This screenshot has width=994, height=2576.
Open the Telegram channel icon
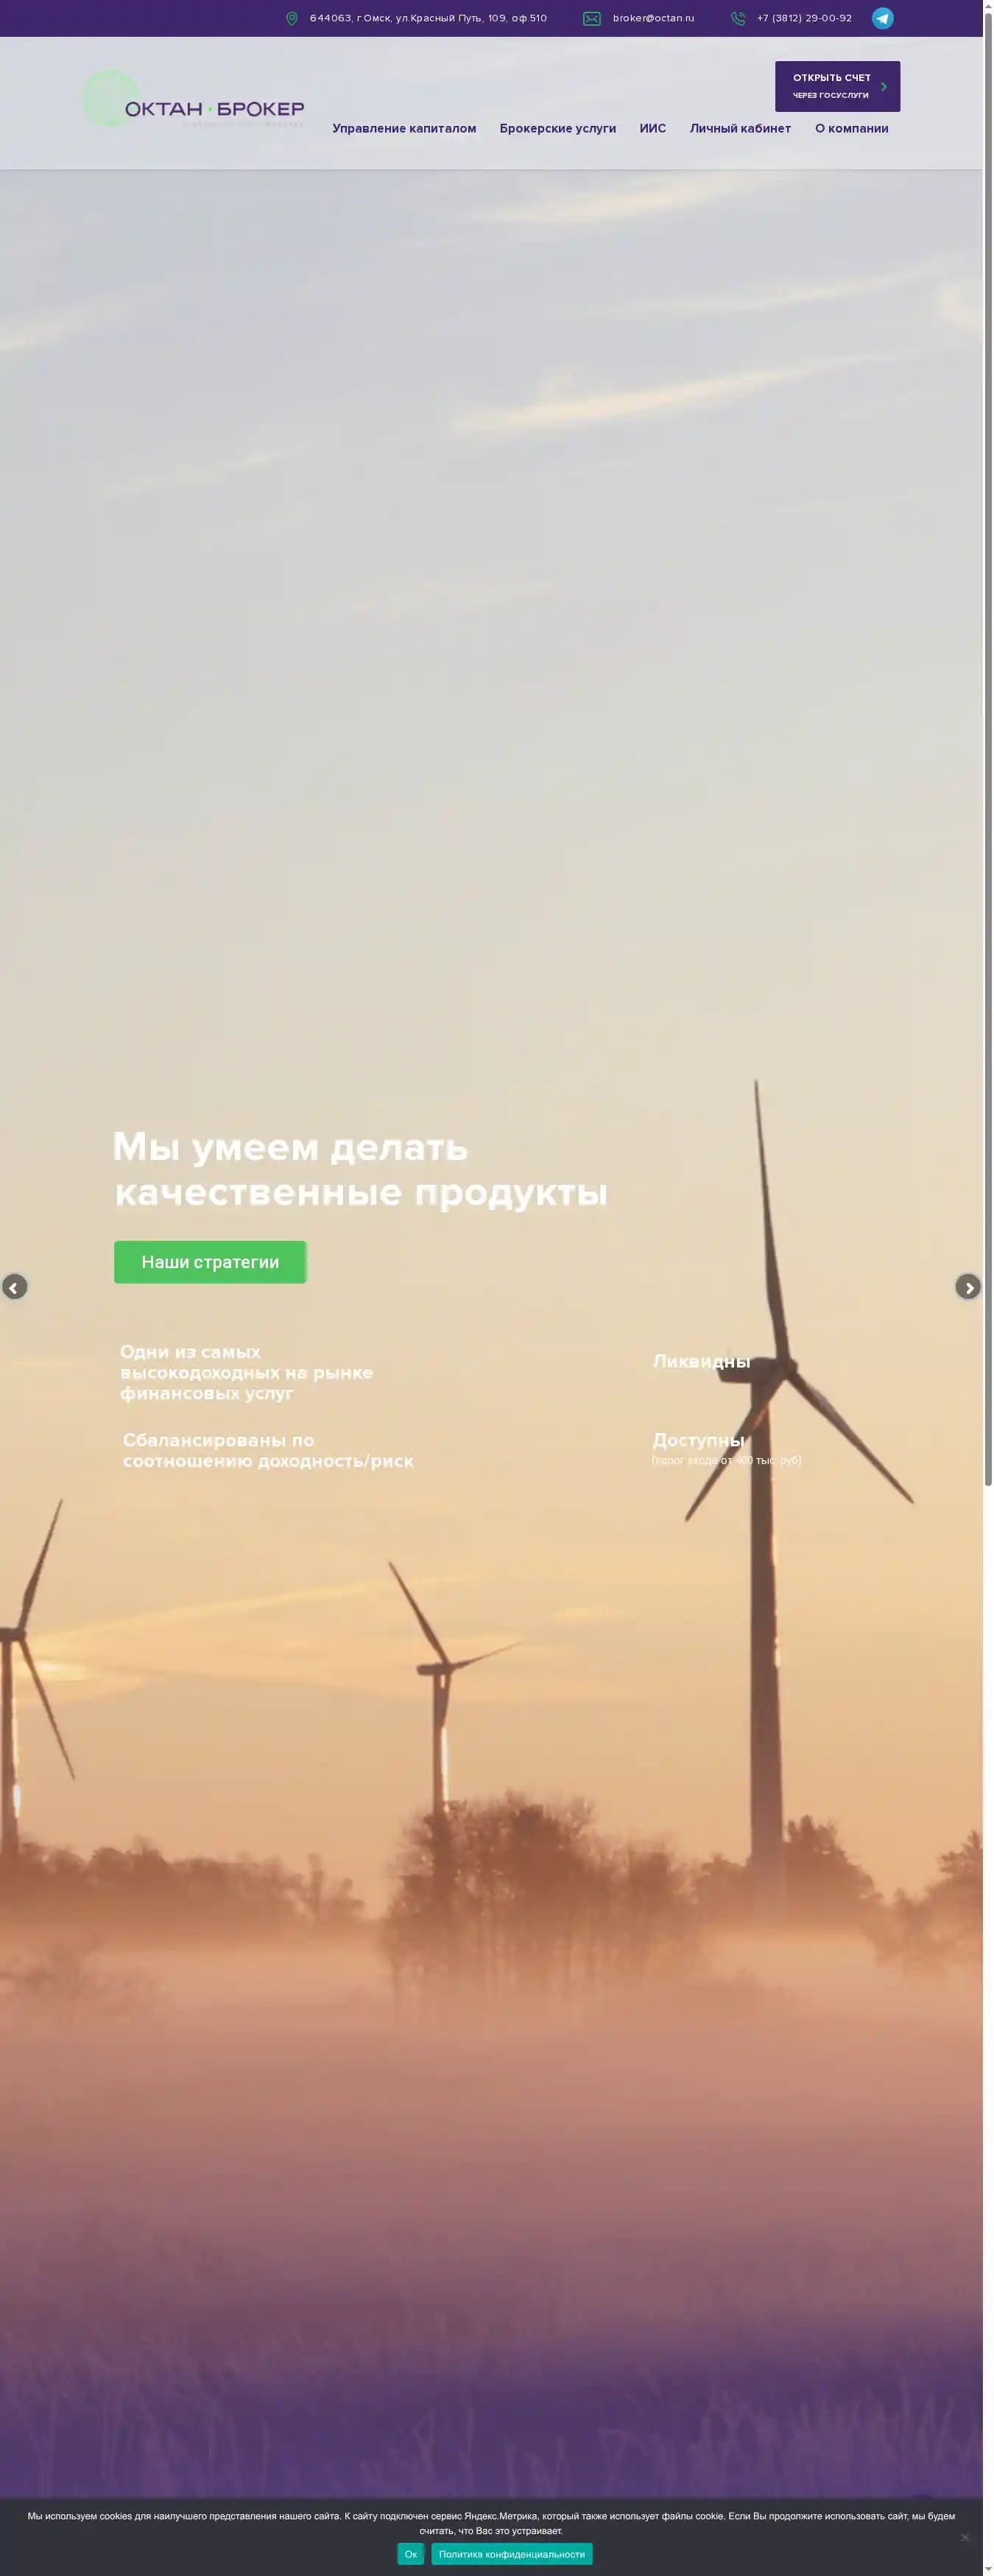[x=882, y=18]
